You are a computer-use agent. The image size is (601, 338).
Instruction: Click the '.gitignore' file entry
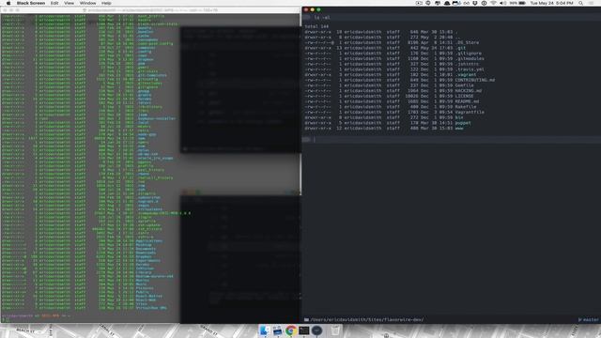click(469, 54)
